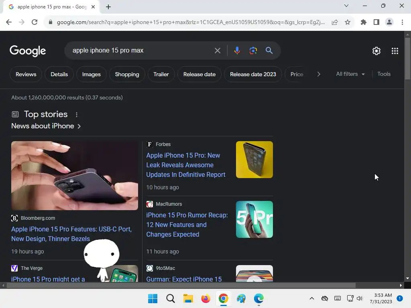Select the Release date 2023 chip
This screenshot has width=411, height=308.
[x=253, y=74]
